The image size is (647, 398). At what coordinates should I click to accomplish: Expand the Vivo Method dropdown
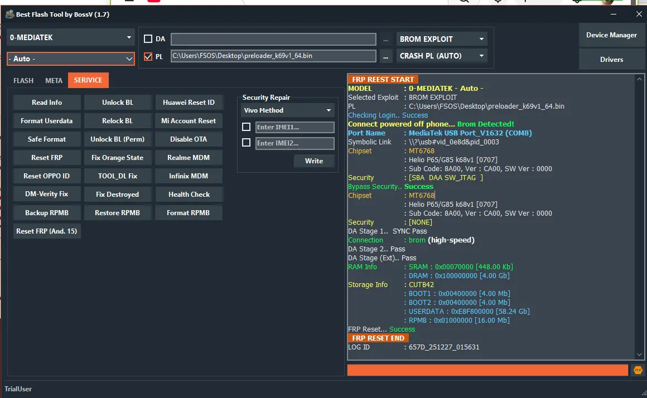click(287, 110)
